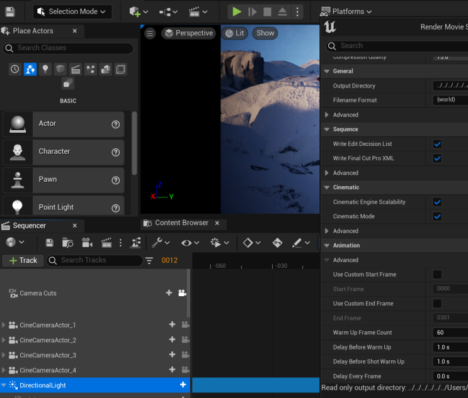Click the Stop simulation button

pyautogui.click(x=268, y=11)
